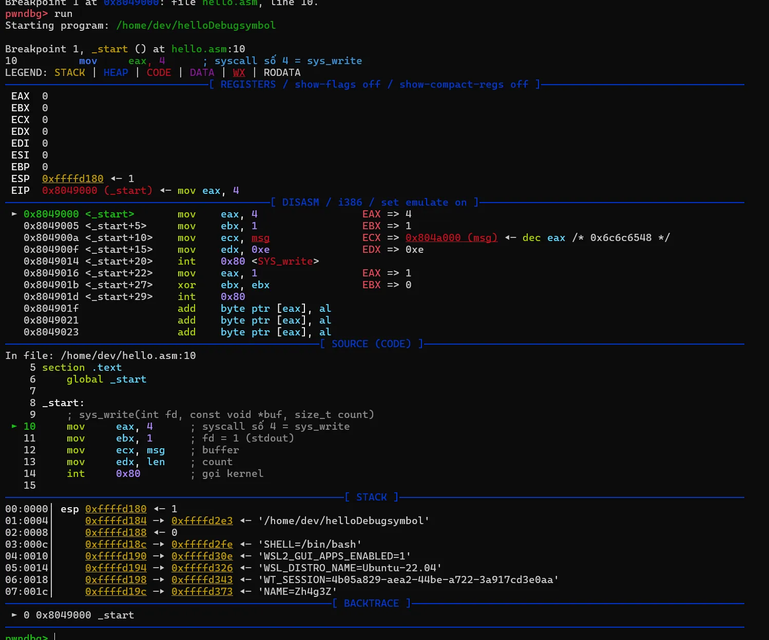
Task: Click the BACKTRACE section header
Action: point(371,603)
